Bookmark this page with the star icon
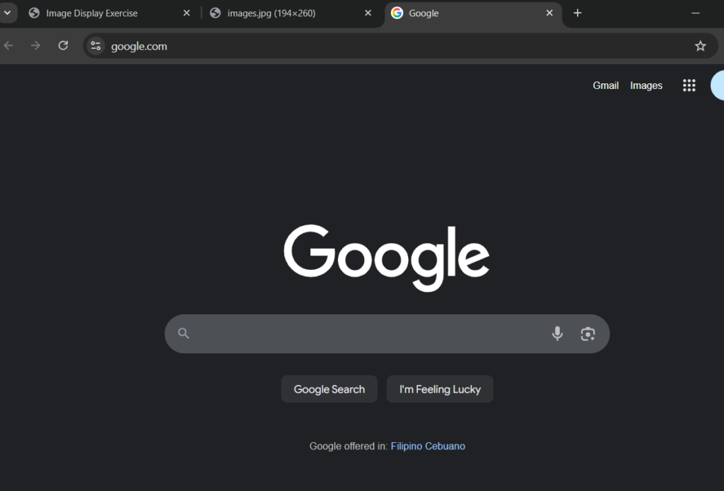This screenshot has width=724, height=491. [x=700, y=46]
